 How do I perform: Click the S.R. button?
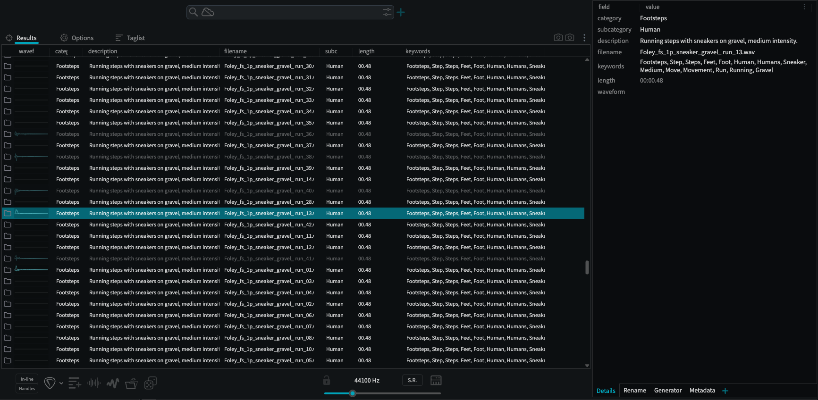(x=412, y=380)
